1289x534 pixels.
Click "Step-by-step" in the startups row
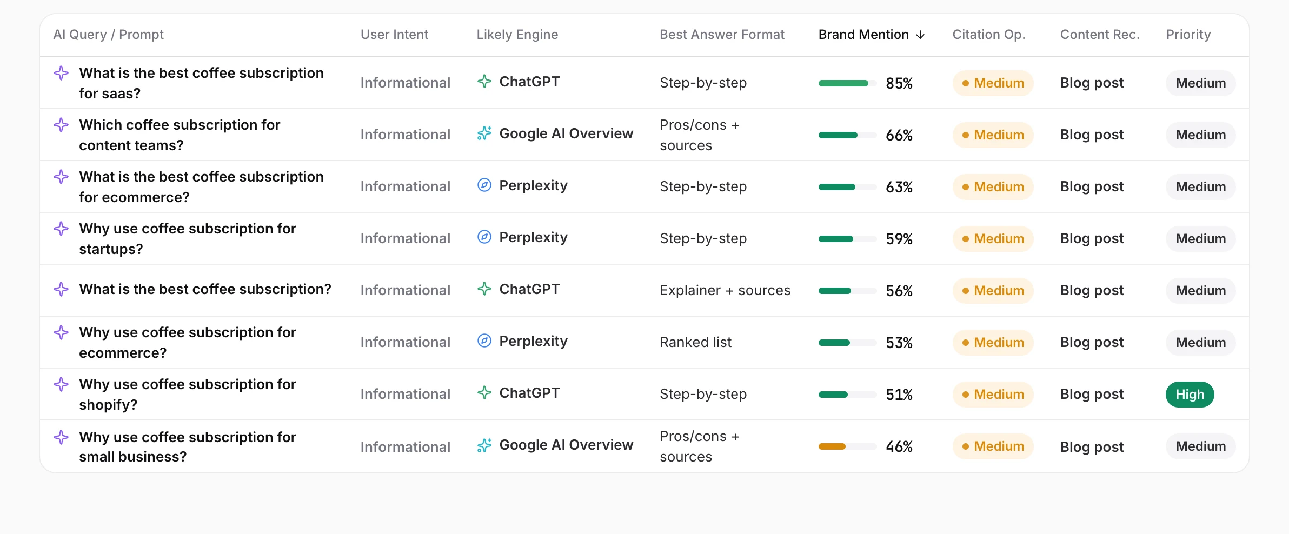click(703, 239)
